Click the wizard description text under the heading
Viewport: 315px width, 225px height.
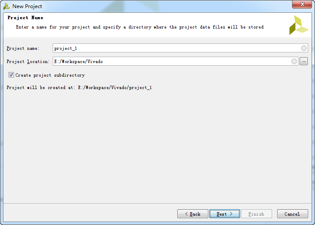[139, 27]
